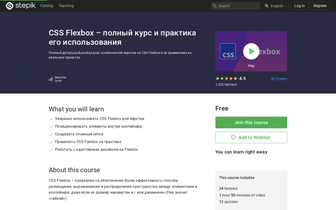Screen dimensions: 336x210
Task: Click the heart icon on Wishlist button
Action: point(233,137)
